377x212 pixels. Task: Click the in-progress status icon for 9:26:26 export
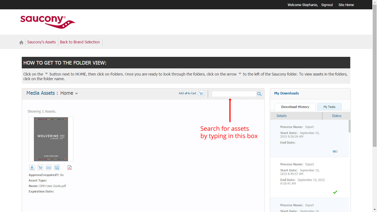(x=335, y=151)
